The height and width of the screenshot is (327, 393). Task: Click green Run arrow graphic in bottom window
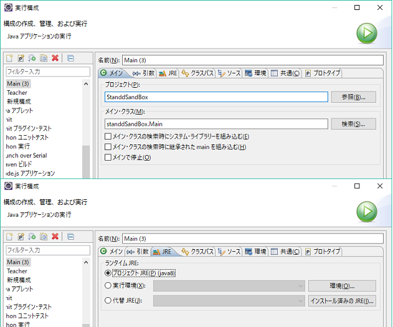coord(367,212)
